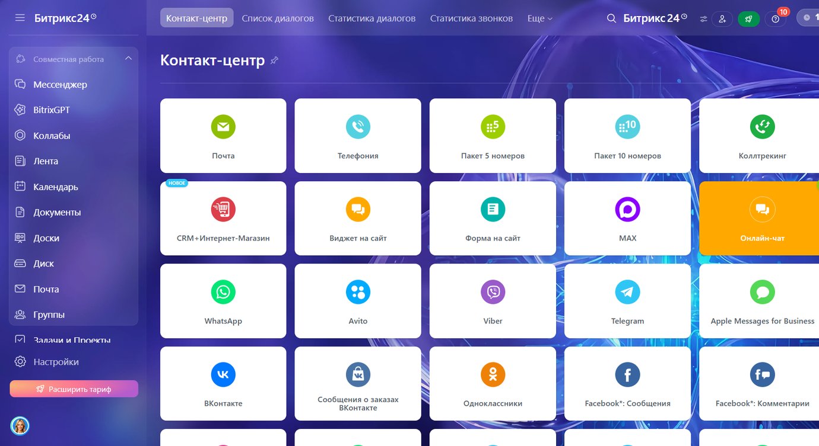Open the Коллтрекинг card
This screenshot has height=446, width=819.
coord(759,136)
